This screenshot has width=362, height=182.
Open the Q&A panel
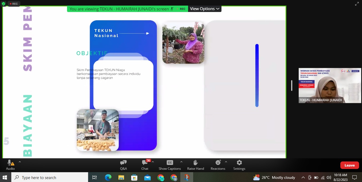[123, 165]
